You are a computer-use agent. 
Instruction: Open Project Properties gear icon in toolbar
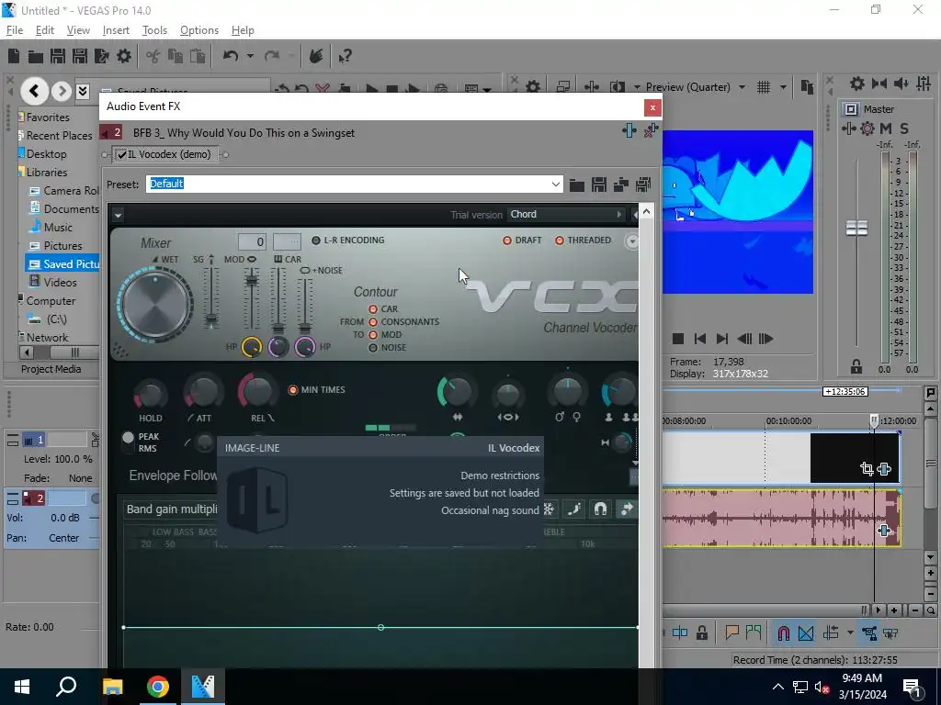click(x=124, y=56)
